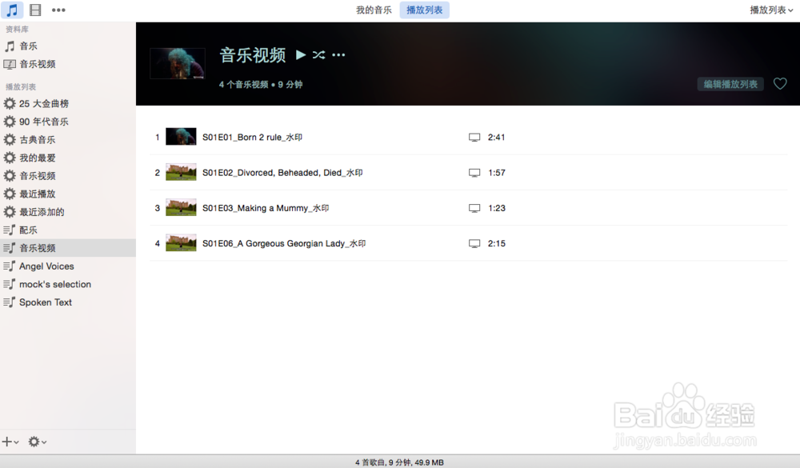Open 播放列表 view dropdown at top right

tap(771, 10)
